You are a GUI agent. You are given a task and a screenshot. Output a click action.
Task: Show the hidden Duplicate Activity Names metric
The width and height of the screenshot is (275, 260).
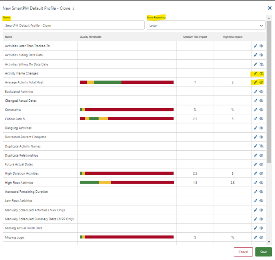point(261,146)
